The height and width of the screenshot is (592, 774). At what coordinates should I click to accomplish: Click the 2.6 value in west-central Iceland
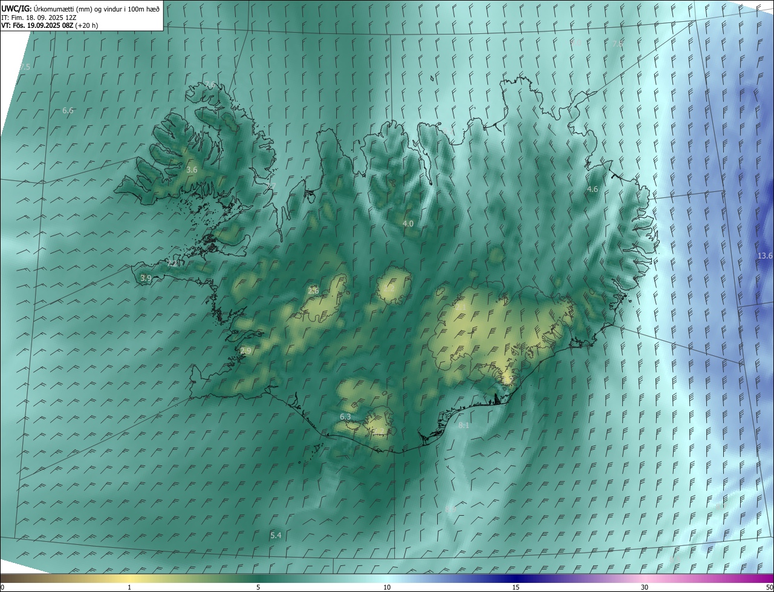click(x=313, y=291)
